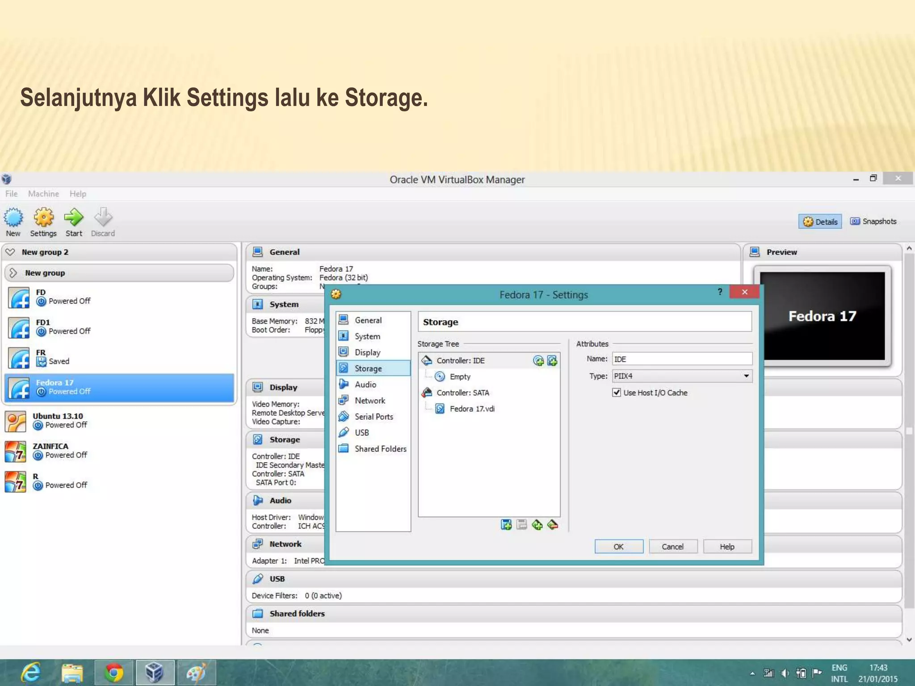915x686 pixels.
Task: Add CD/DVD device to Controller: IDE
Action: 538,361
